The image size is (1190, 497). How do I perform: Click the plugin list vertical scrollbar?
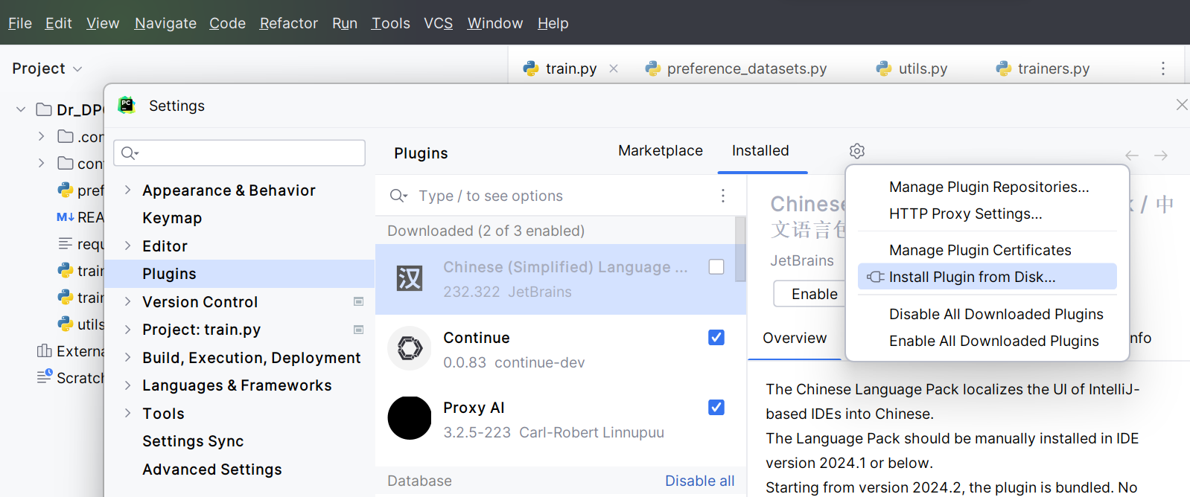[740, 249]
